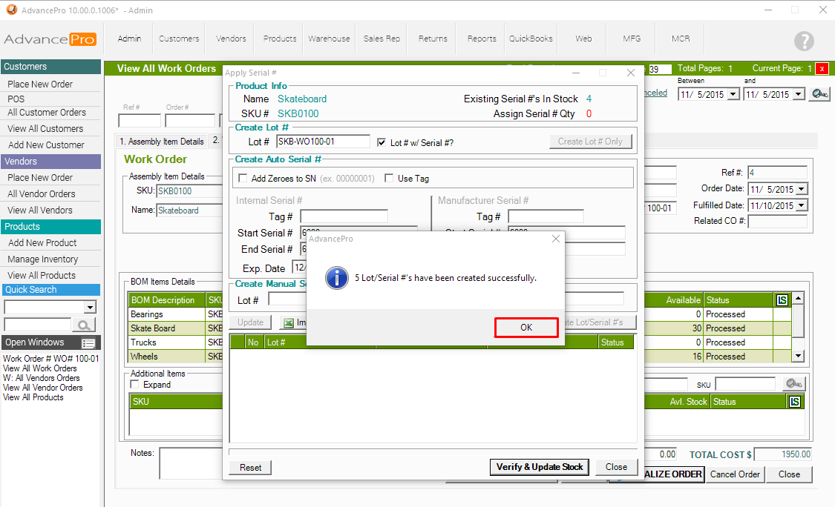Click the date range search key icon
Image resolution: width=835 pixels, height=507 pixels.
pos(819,94)
